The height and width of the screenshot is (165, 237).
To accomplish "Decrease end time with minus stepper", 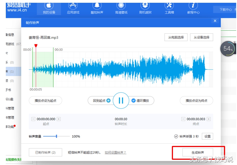I will point(183,119).
